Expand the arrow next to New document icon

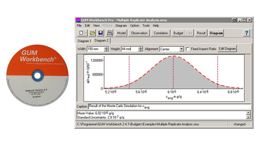pos(86,33)
